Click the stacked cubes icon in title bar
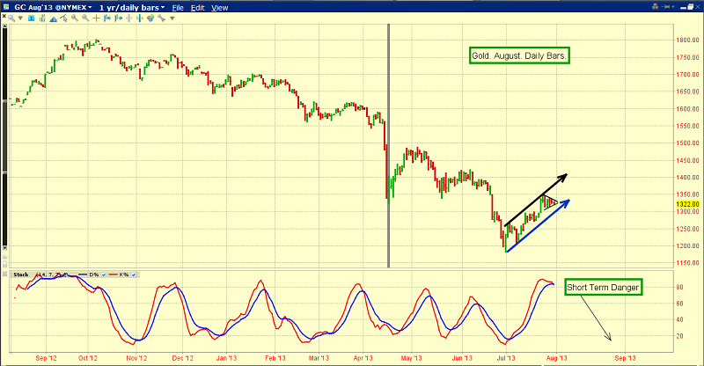Image resolution: width=704 pixels, height=366 pixels. click(x=655, y=7)
